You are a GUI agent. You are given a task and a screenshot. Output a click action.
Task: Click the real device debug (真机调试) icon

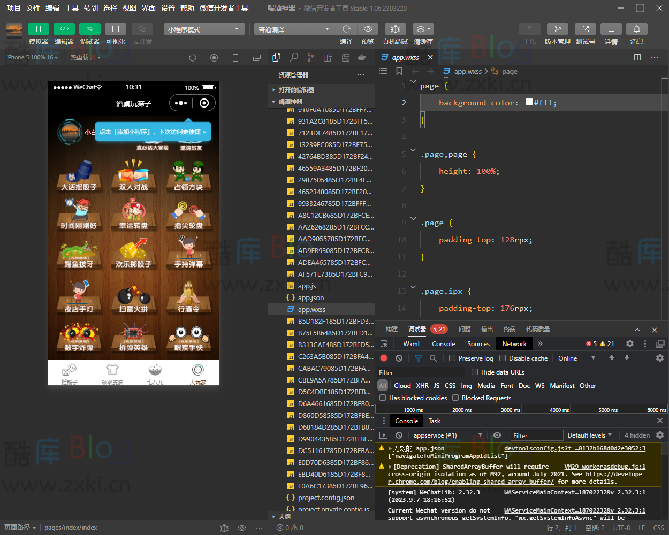click(x=395, y=29)
